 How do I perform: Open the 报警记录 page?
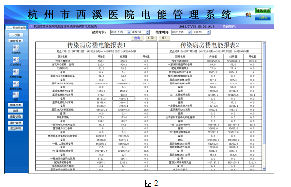(x=16, y=117)
